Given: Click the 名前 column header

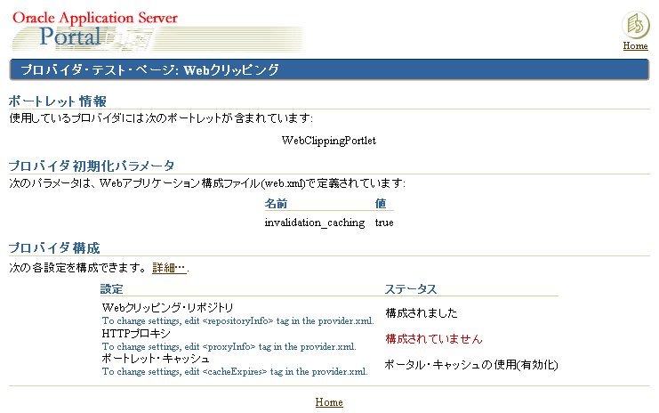Looking at the screenshot, I should point(276,204).
